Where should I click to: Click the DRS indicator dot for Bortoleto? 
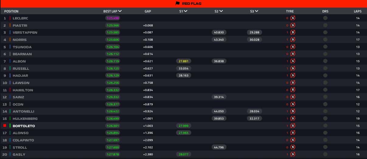coord(325,126)
